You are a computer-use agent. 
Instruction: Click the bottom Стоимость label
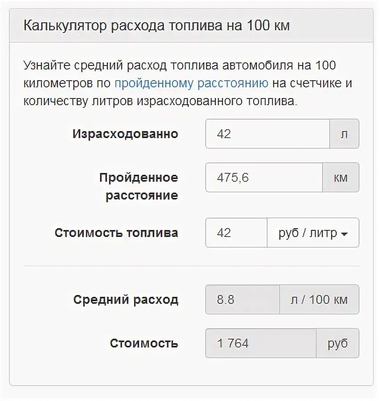[x=144, y=344]
